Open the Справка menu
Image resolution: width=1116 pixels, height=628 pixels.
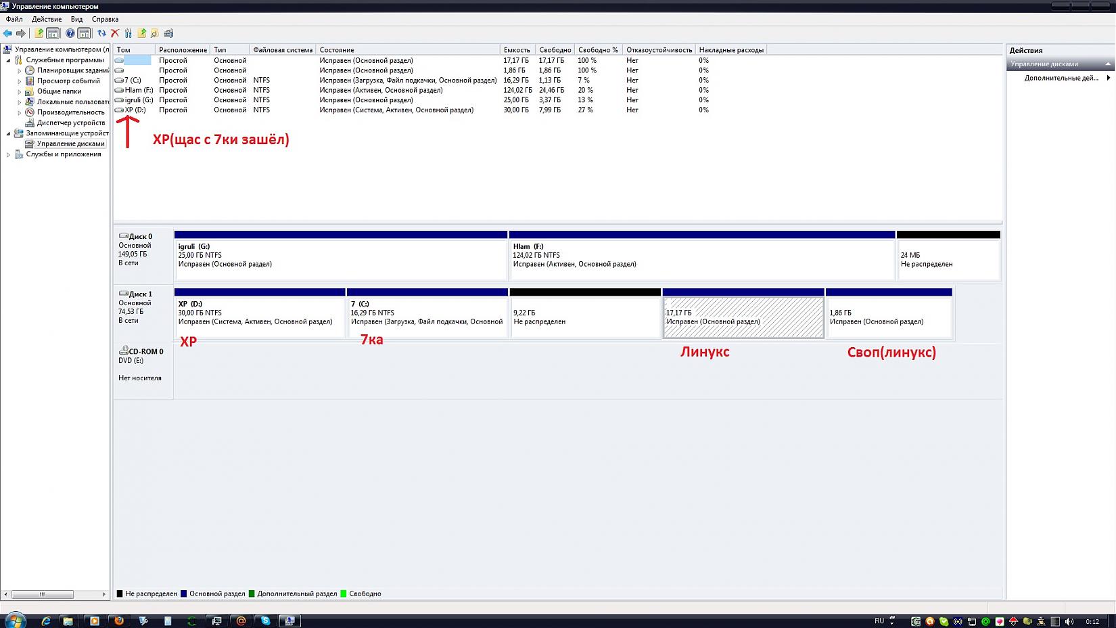pyautogui.click(x=105, y=19)
